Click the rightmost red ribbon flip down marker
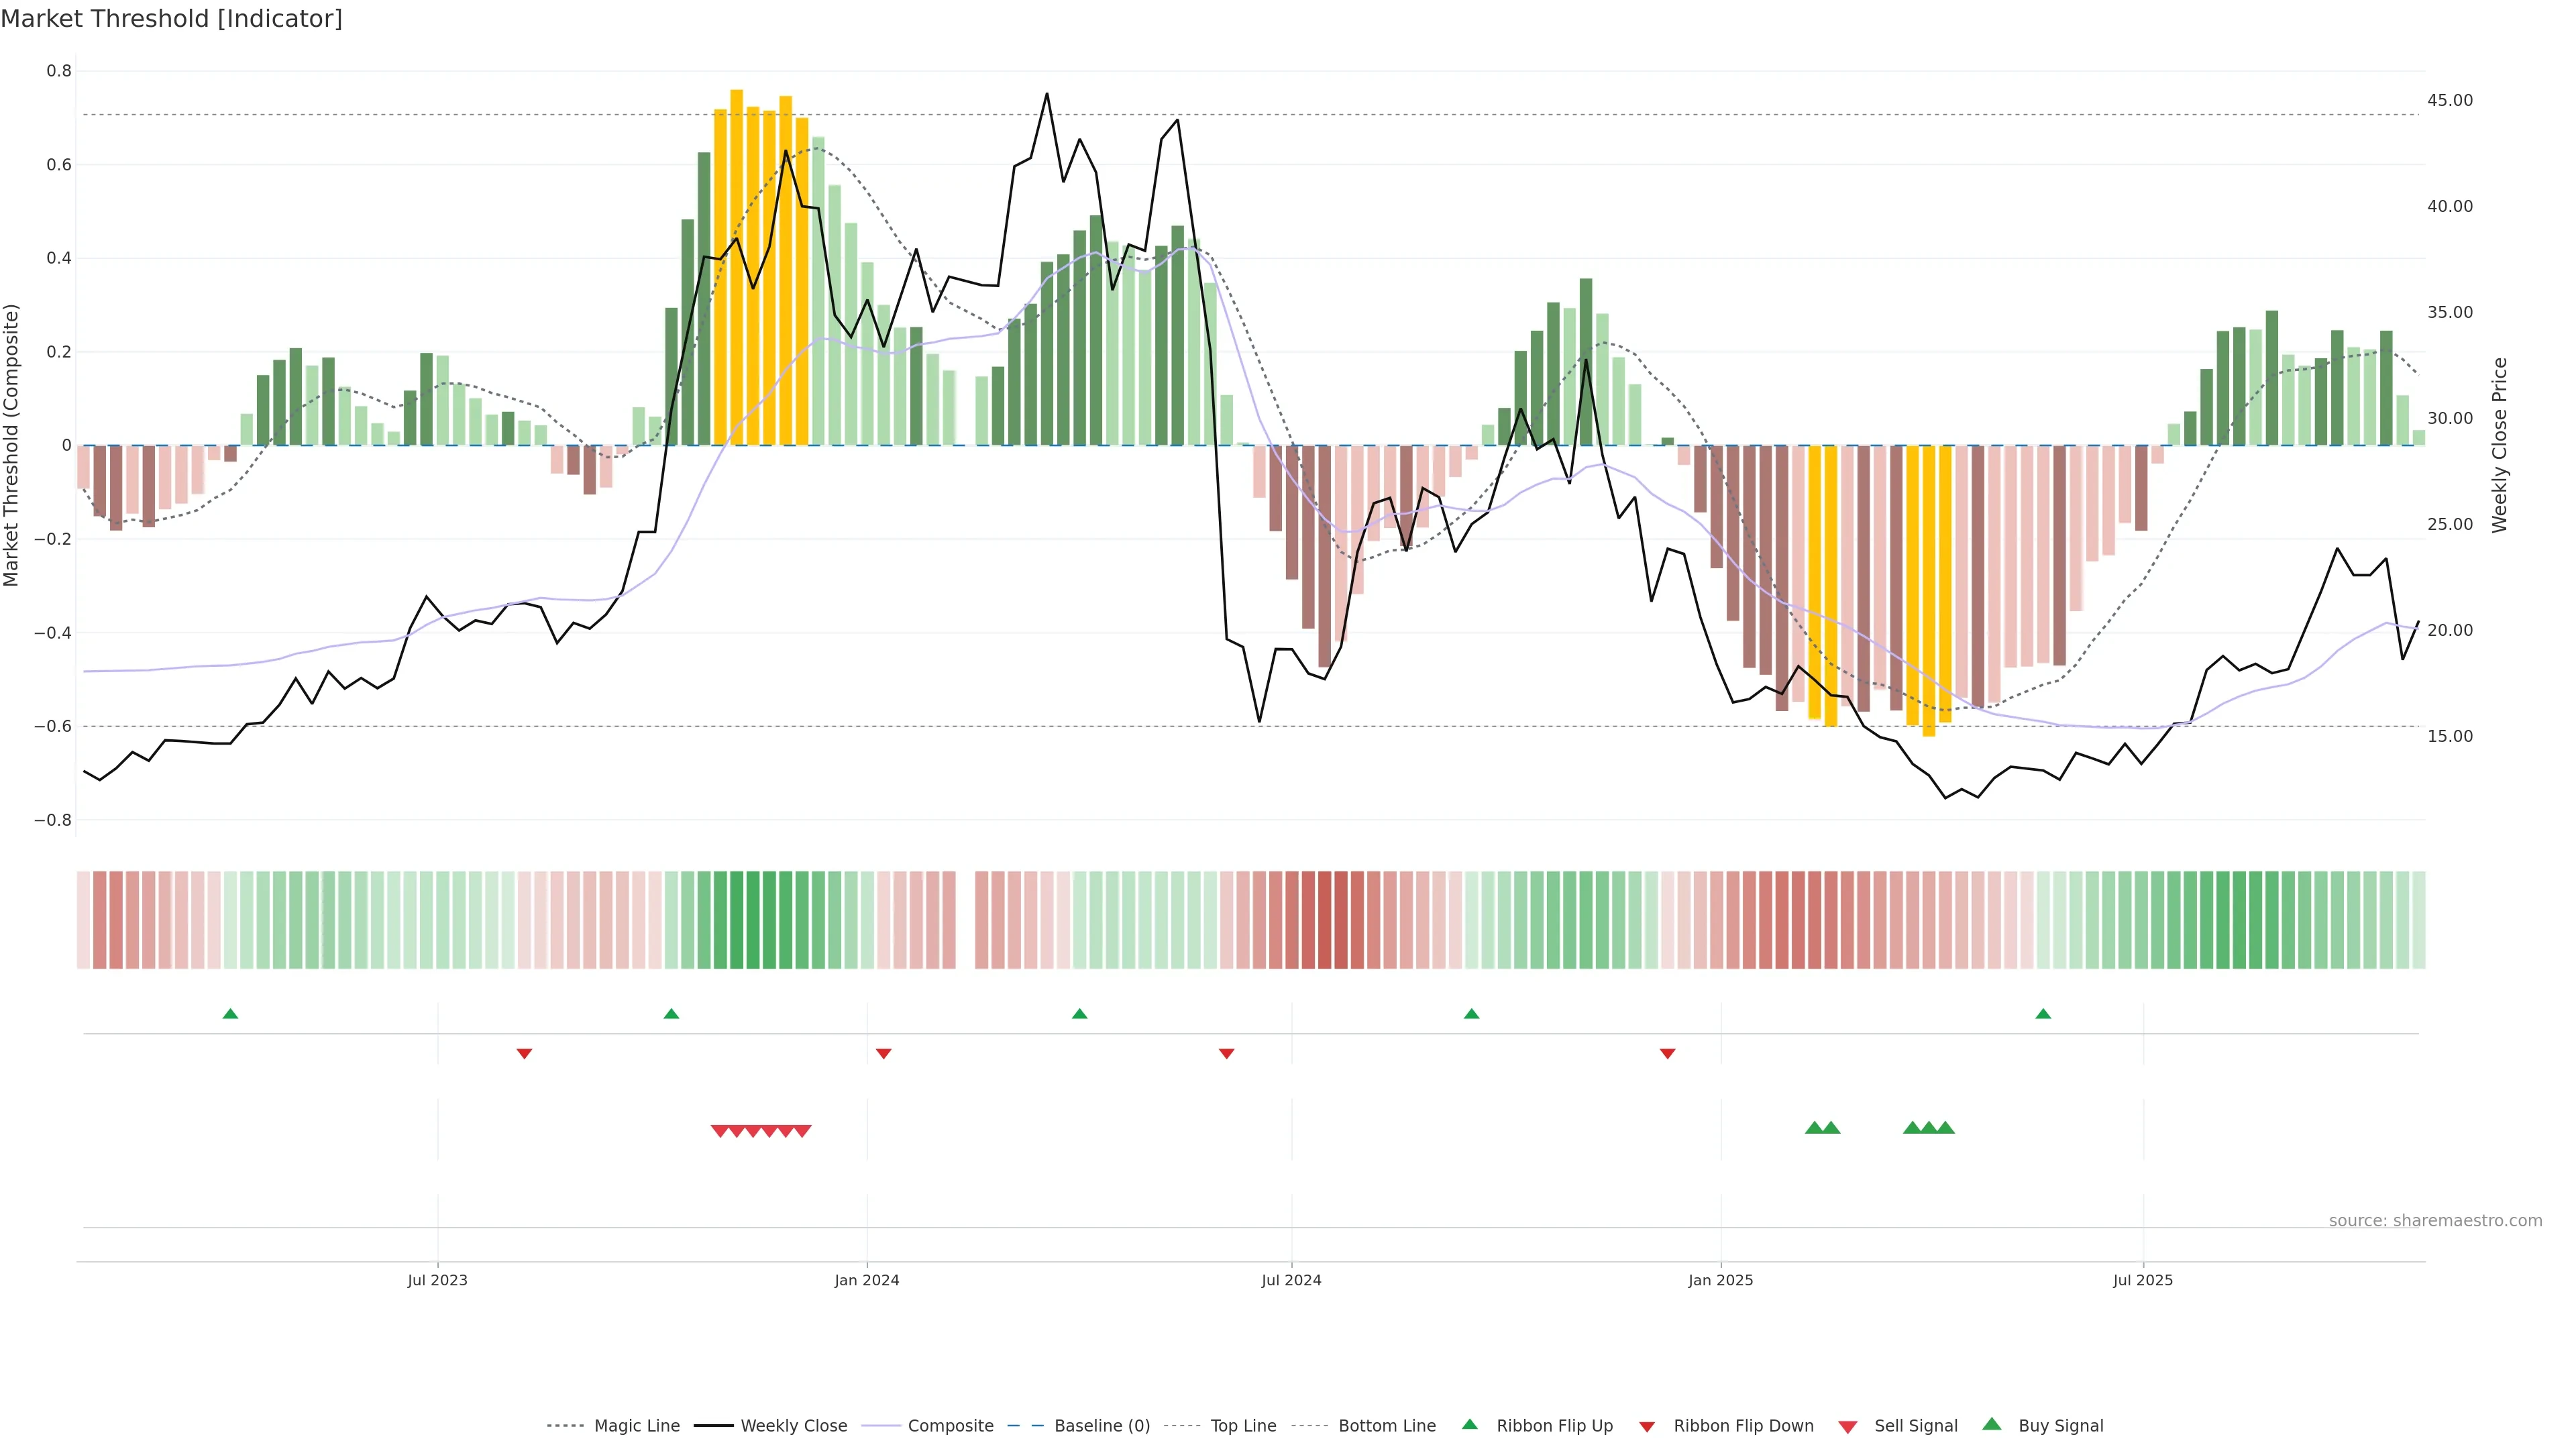2576x1449 pixels. (x=1667, y=1053)
